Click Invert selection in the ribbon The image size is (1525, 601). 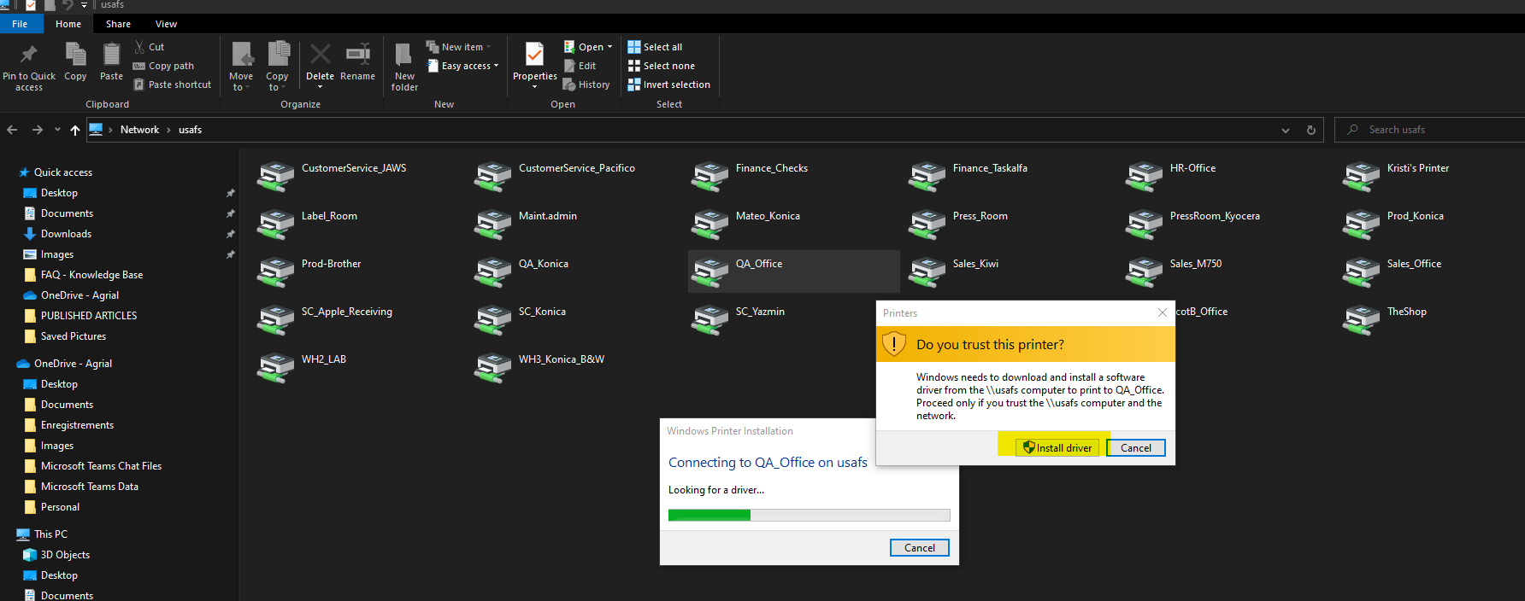click(668, 85)
